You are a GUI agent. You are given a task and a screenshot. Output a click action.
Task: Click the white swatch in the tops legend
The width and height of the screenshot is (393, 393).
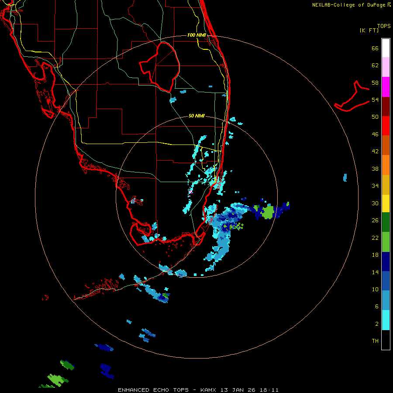tap(386, 48)
